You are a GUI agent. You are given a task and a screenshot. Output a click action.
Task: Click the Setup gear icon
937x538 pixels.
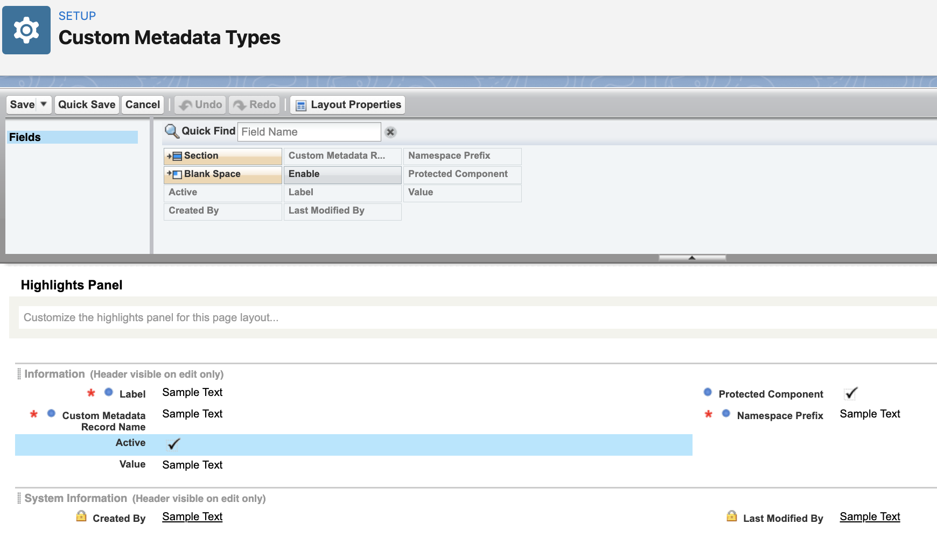coord(26,30)
